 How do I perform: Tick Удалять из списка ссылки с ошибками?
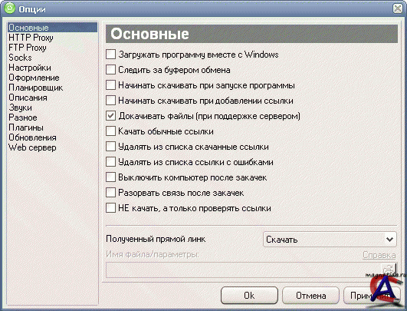tap(111, 162)
